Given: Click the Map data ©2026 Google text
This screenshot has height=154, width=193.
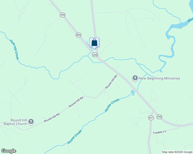Looking at the screenshot, I should (x=177, y=152).
